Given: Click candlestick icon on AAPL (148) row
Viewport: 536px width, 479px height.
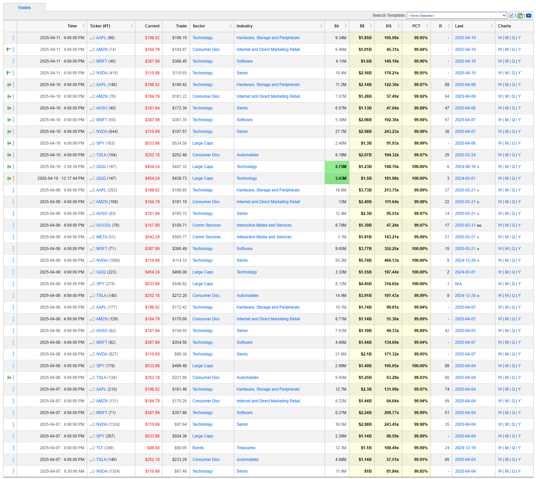Looking at the screenshot, I should tap(9, 85).
